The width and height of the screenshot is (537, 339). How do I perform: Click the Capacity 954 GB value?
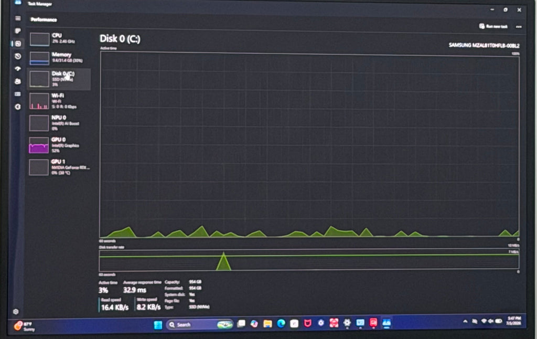pos(195,282)
